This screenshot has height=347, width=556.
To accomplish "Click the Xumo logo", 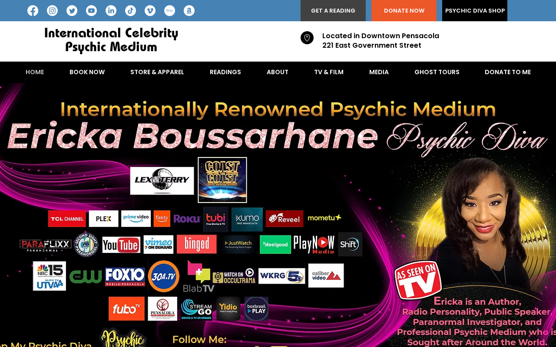I will pyautogui.click(x=247, y=219).
